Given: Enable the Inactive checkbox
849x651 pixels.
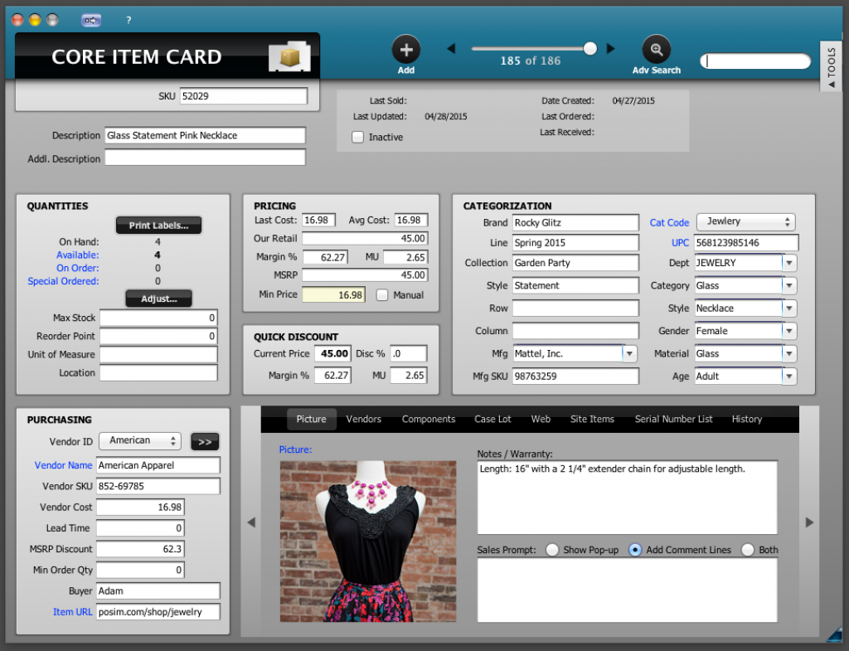Looking at the screenshot, I should coord(357,138).
